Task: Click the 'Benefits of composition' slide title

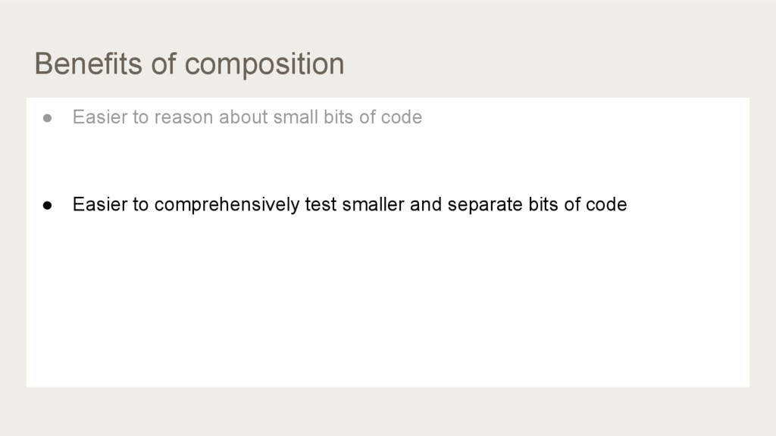Action: click(x=189, y=64)
